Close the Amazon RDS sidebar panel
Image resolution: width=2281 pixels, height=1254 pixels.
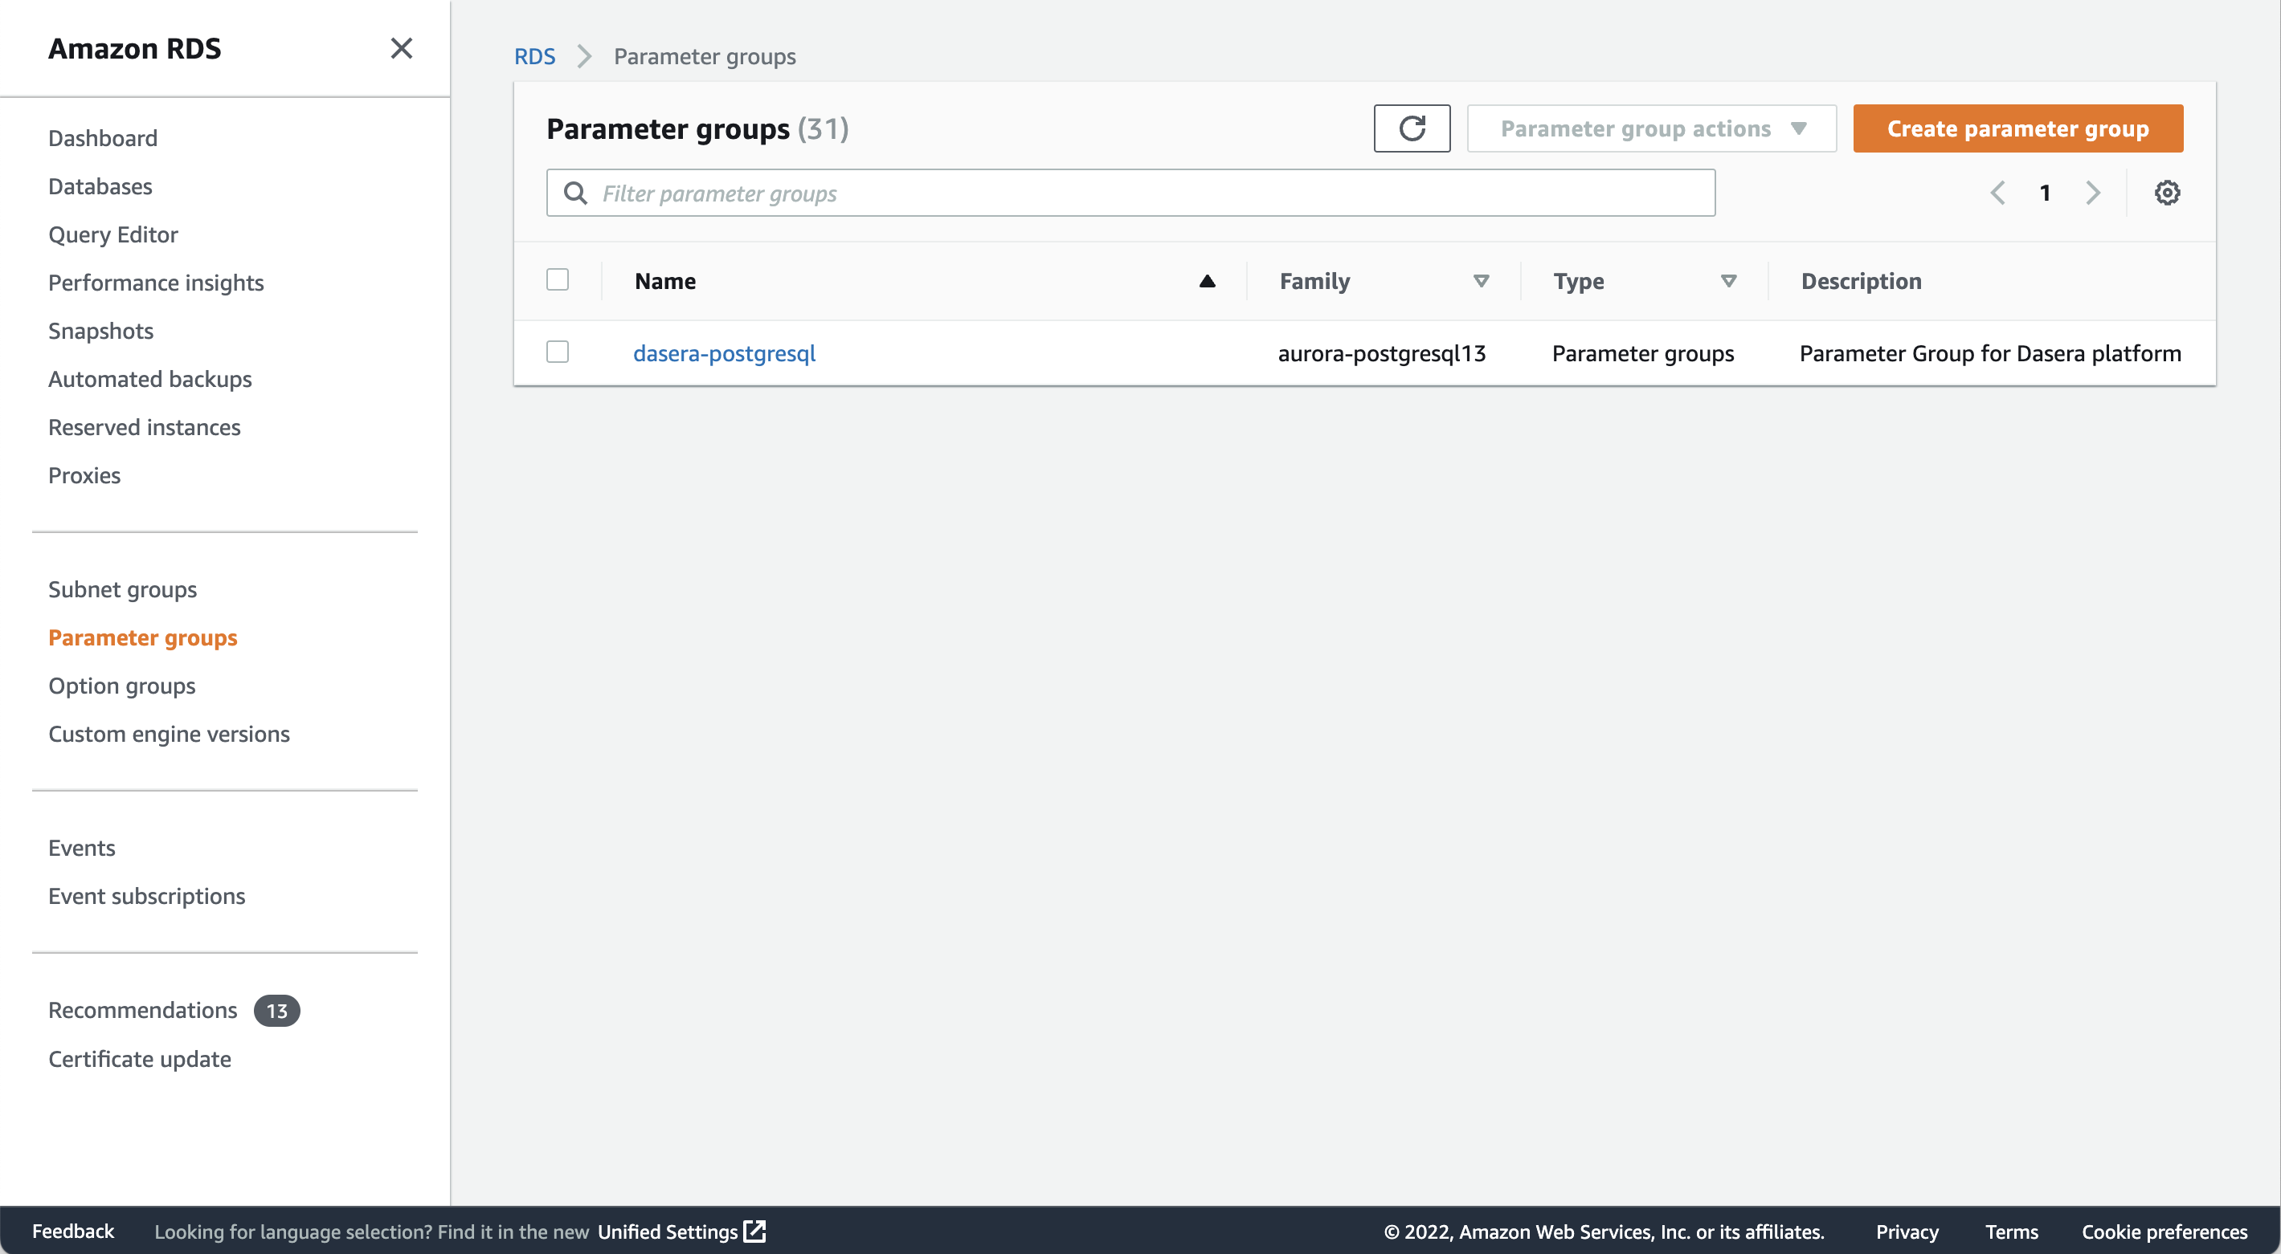[401, 48]
